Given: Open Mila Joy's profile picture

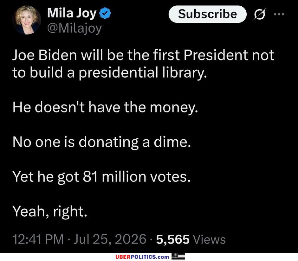Looking at the screenshot, I should 27,20.
